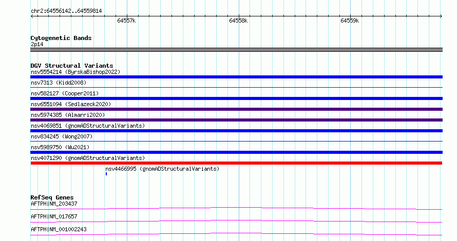
Task: Click the small blue nsv4466995 variant marker
Action: click(x=106, y=174)
